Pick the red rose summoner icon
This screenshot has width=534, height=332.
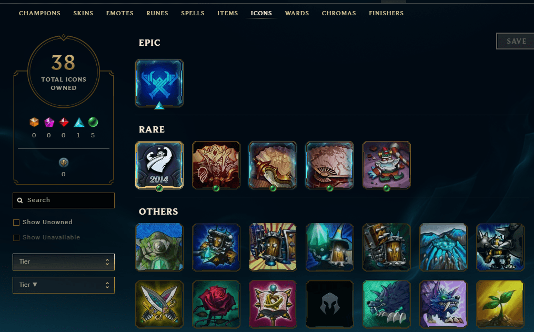216,304
